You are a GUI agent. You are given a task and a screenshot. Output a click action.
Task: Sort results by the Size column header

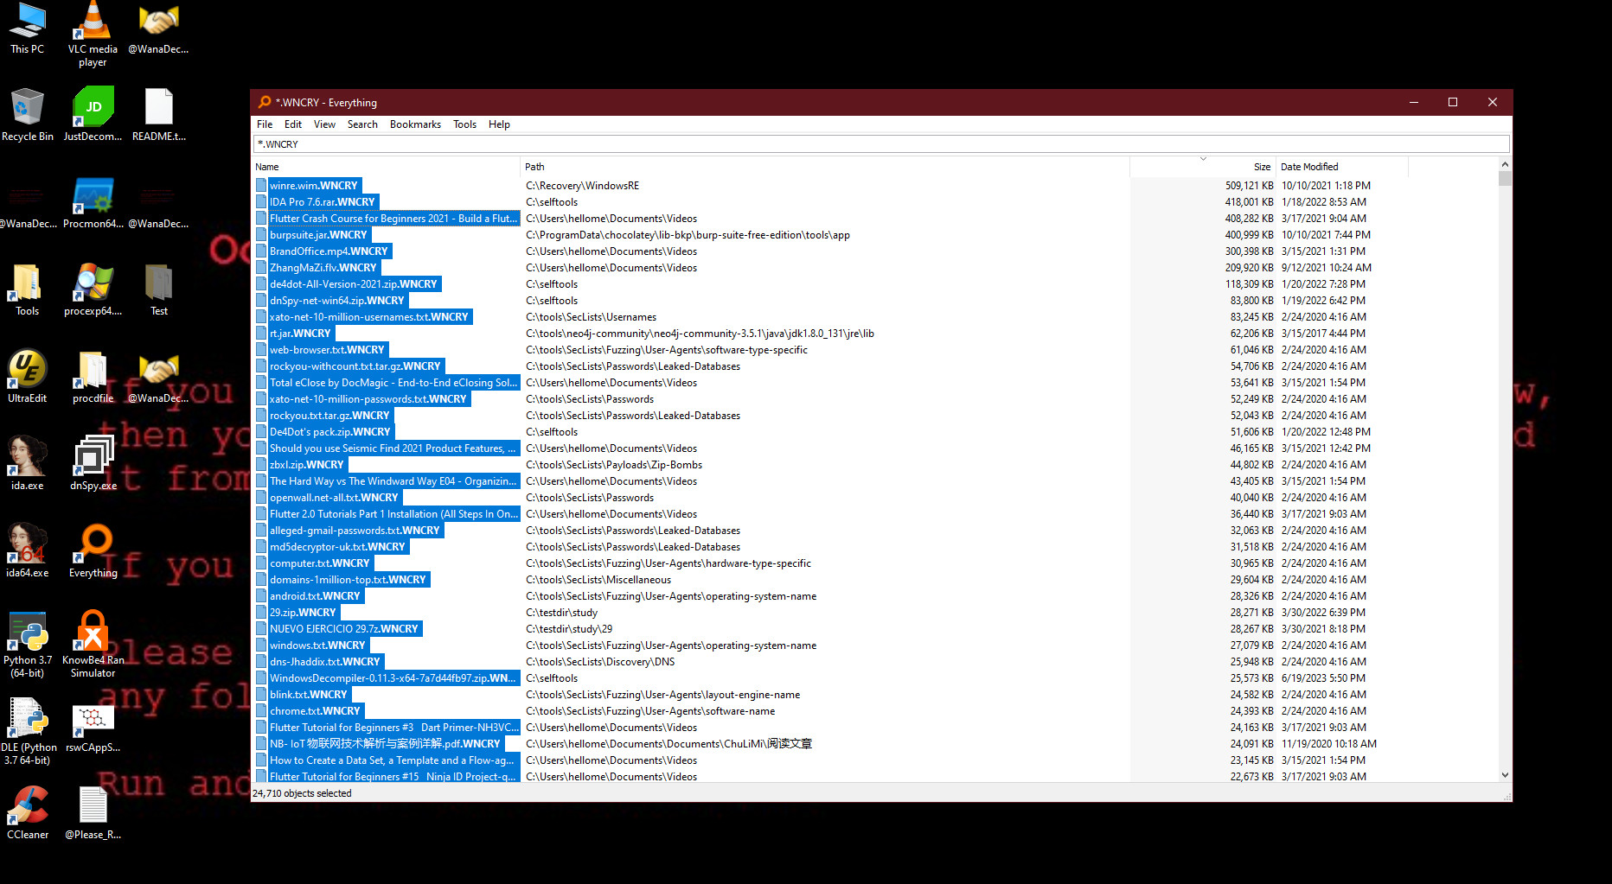click(x=1262, y=167)
